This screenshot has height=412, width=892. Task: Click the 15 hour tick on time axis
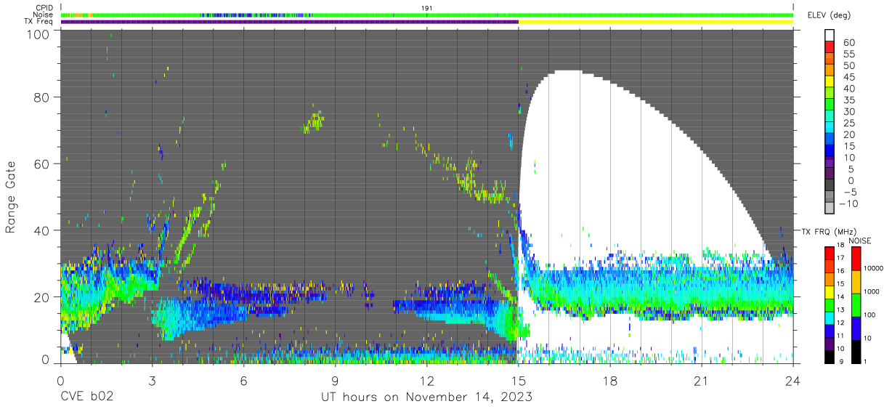[519, 381]
